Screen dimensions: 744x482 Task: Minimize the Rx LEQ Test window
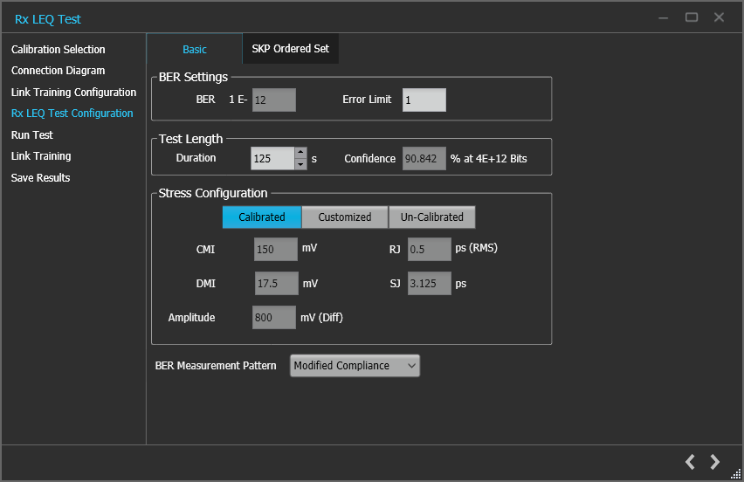(x=665, y=17)
